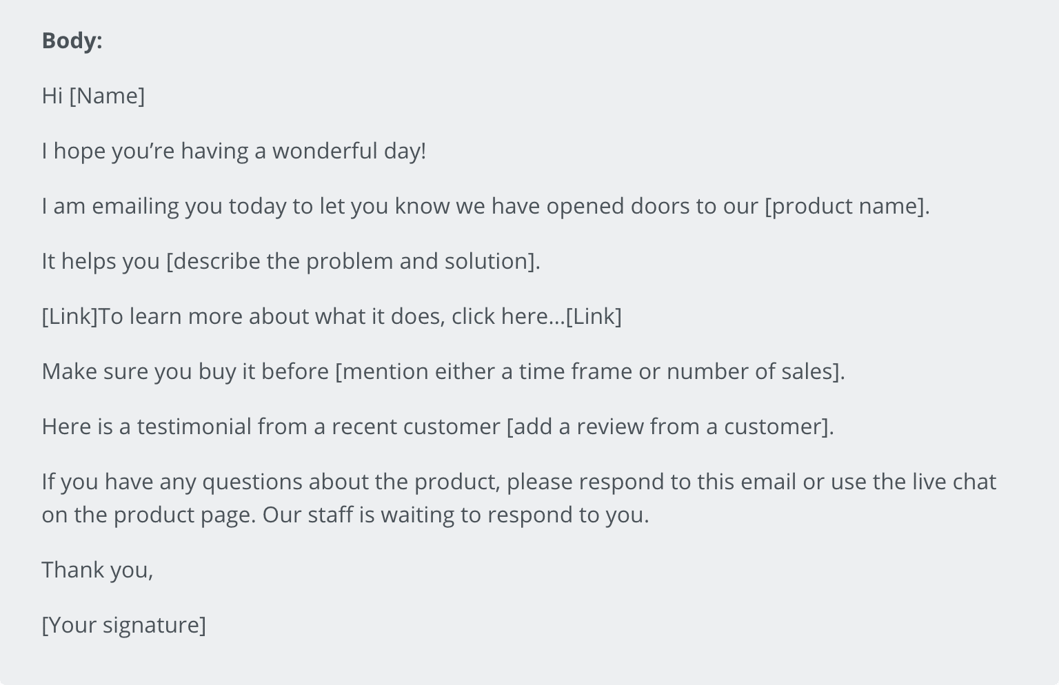
Task: Click the phrase "testimonial from a recent customer"
Action: coord(319,427)
